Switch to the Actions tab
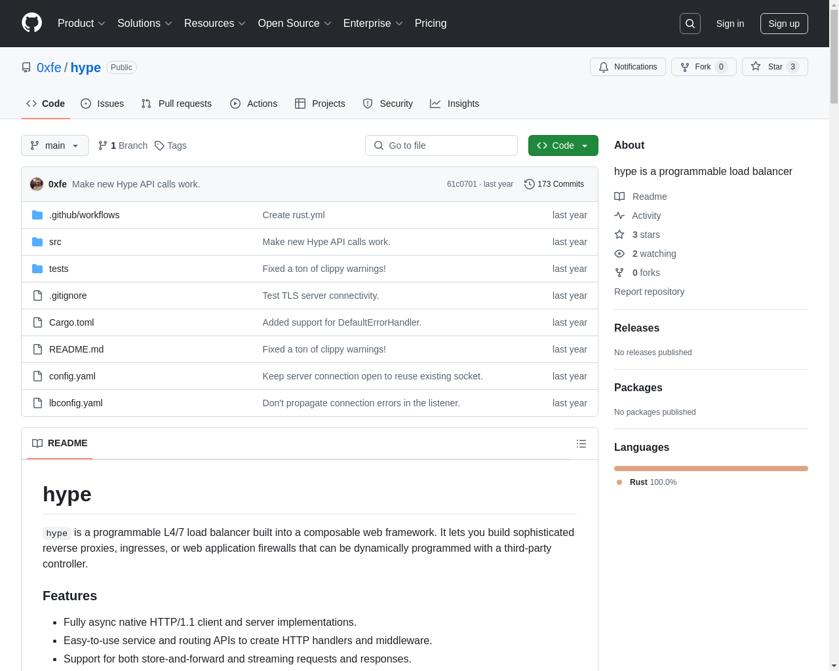The height and width of the screenshot is (671, 839). 254,104
